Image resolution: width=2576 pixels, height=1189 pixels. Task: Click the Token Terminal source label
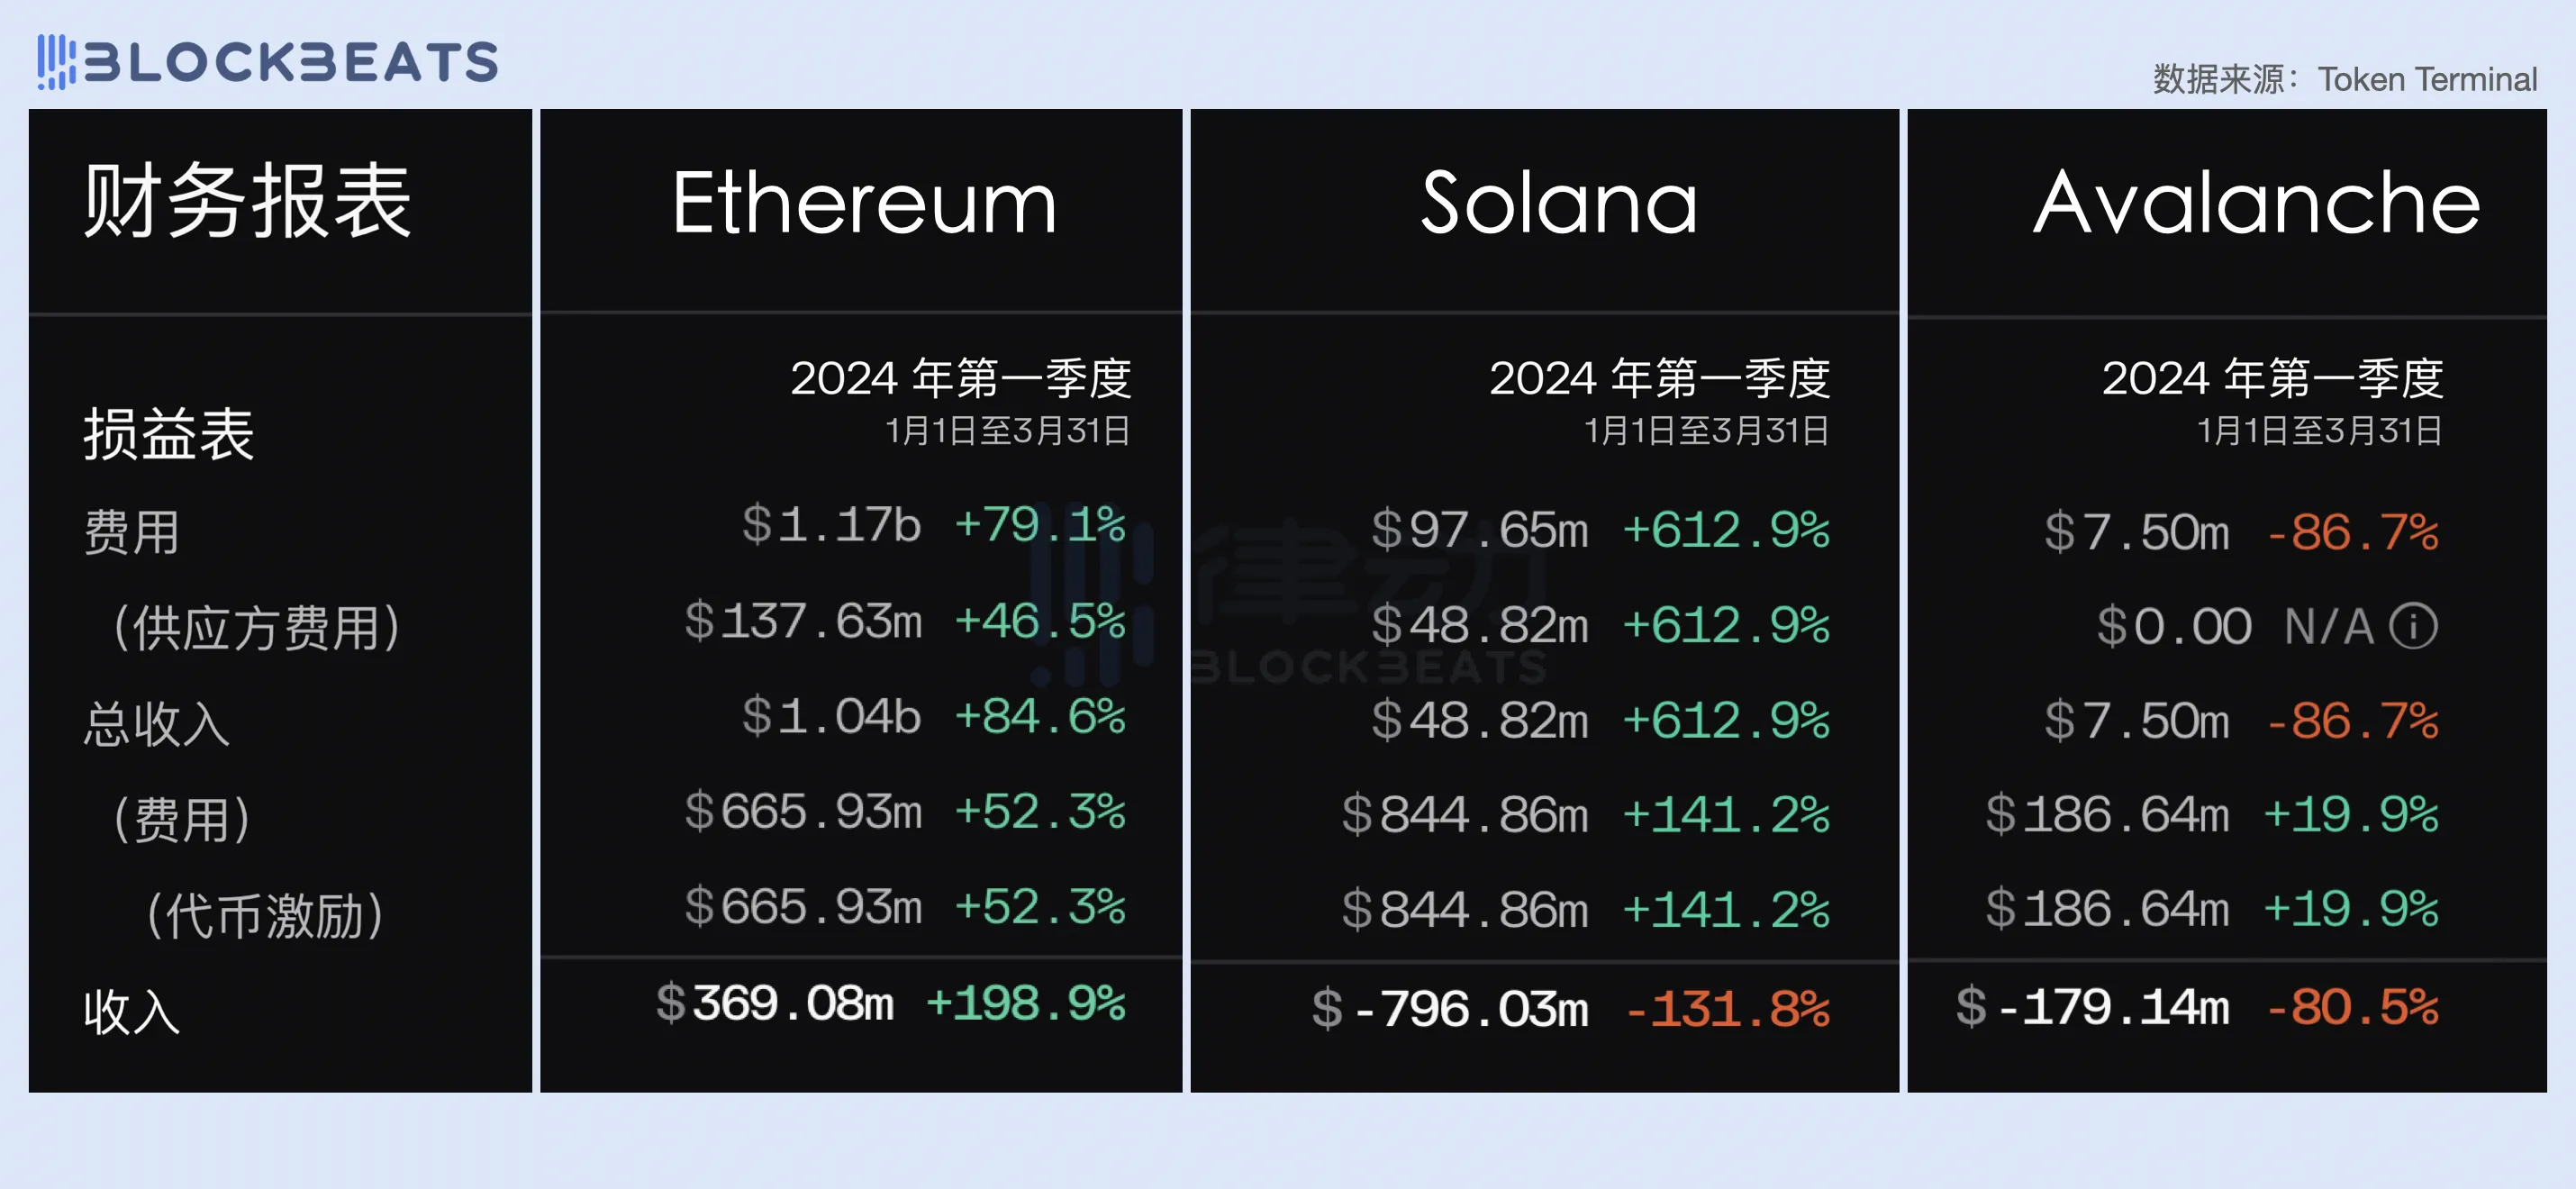2426,79
